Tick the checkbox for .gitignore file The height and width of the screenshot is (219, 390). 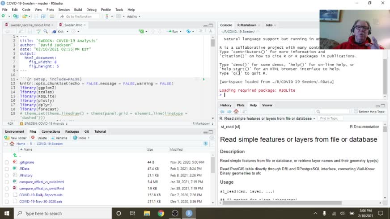click(7, 162)
